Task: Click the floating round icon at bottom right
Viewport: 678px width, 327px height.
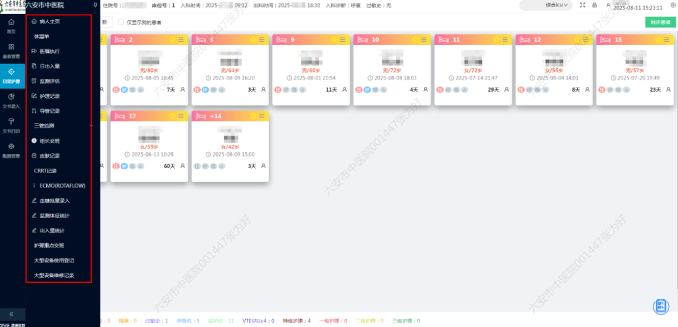Action: pyautogui.click(x=661, y=305)
